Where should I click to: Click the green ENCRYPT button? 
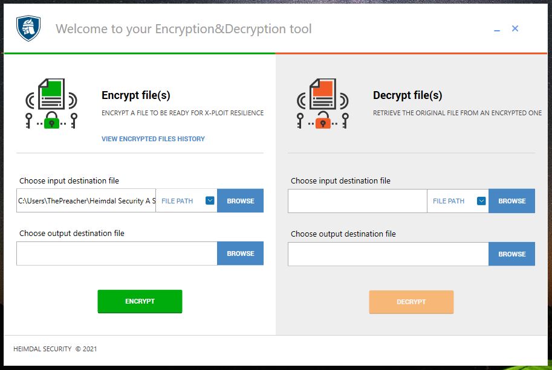(140, 301)
